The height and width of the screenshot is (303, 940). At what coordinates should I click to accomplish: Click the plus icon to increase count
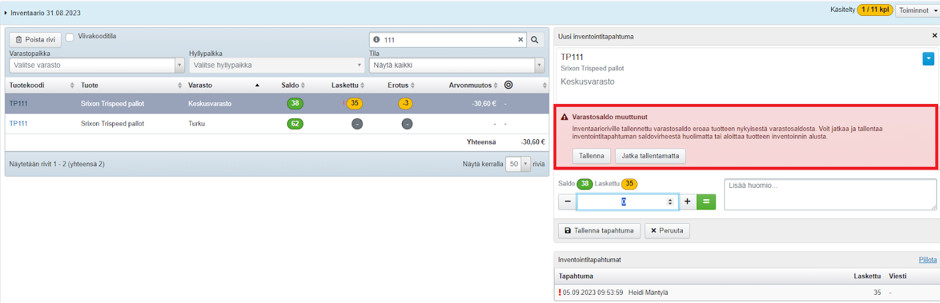click(687, 201)
